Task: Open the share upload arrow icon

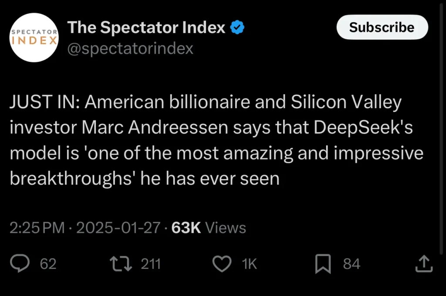Action: click(424, 264)
